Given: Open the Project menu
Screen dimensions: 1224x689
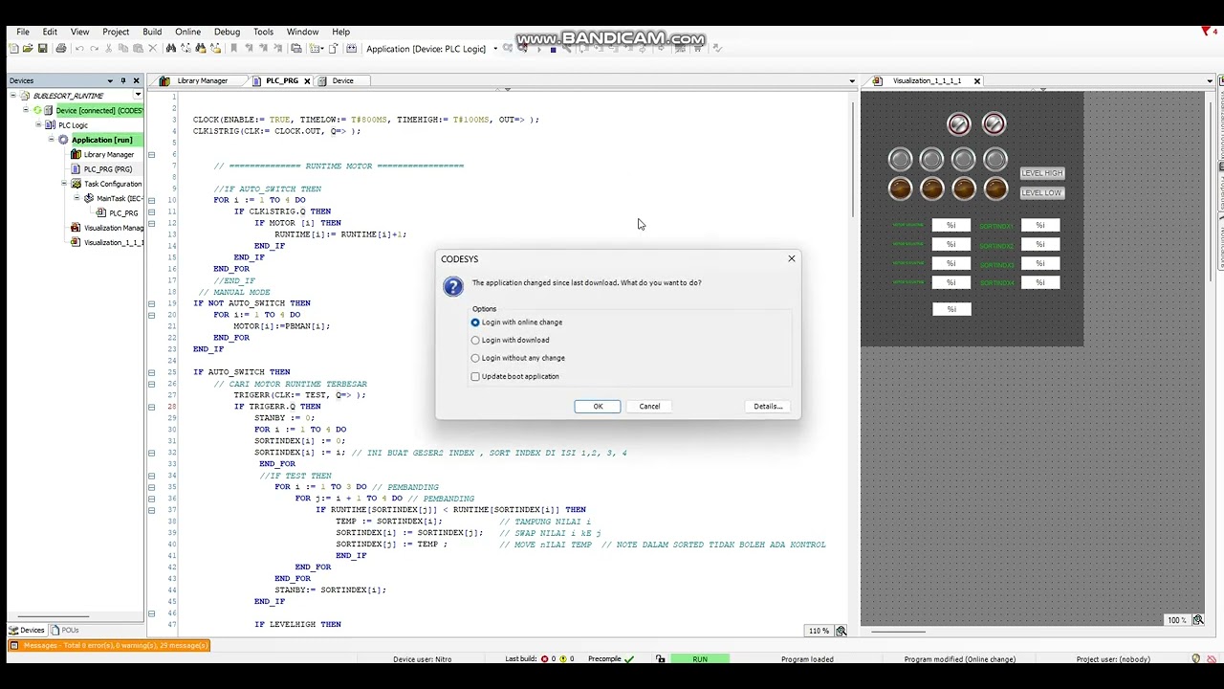Looking at the screenshot, I should click(x=116, y=32).
